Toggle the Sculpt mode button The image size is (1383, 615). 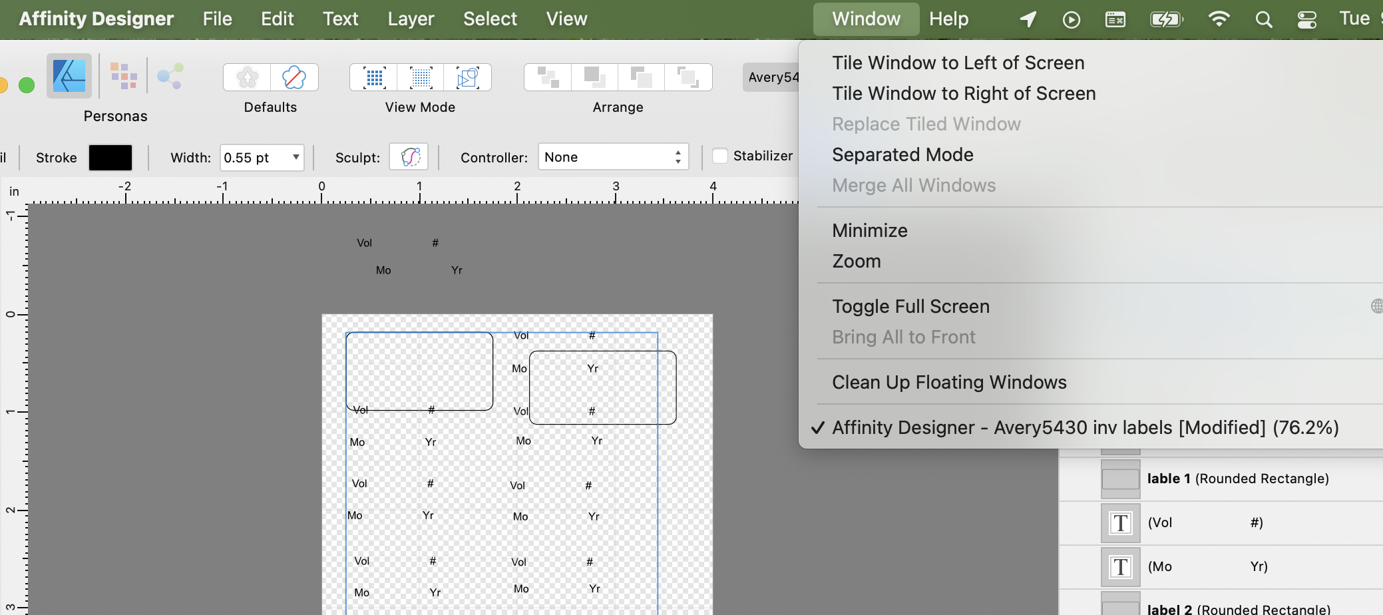click(409, 156)
